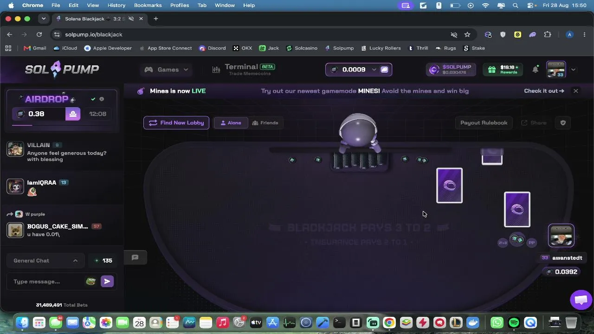Open the Games dropdown menu
This screenshot has width=594, height=334.
click(166, 70)
